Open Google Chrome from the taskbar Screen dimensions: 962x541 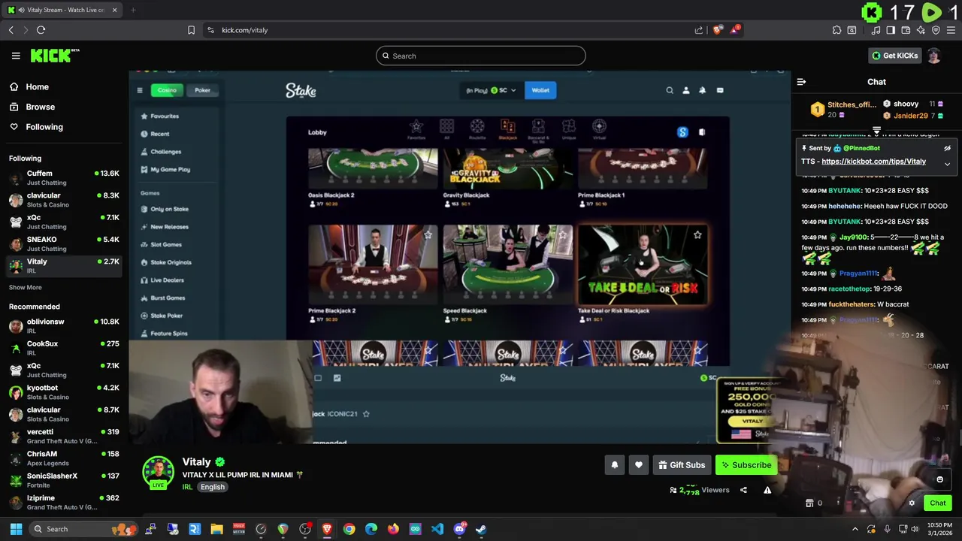(349, 529)
